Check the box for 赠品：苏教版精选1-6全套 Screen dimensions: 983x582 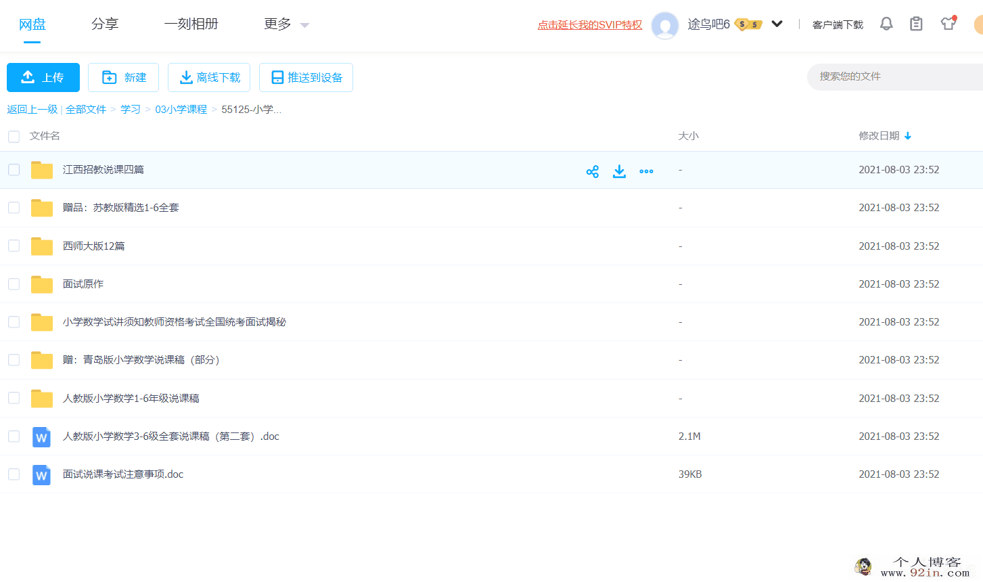point(14,208)
